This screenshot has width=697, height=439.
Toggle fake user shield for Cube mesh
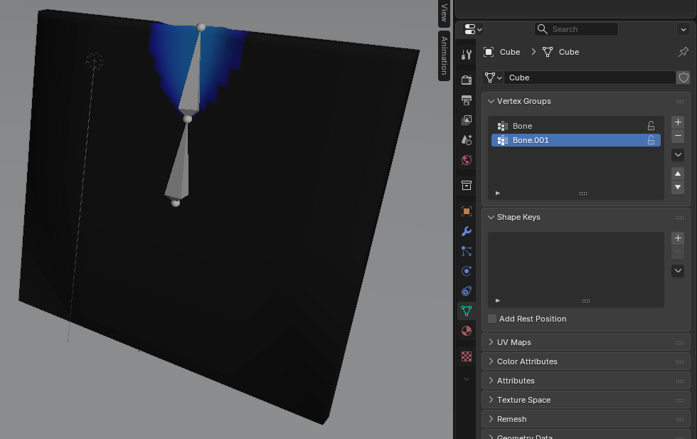click(683, 78)
